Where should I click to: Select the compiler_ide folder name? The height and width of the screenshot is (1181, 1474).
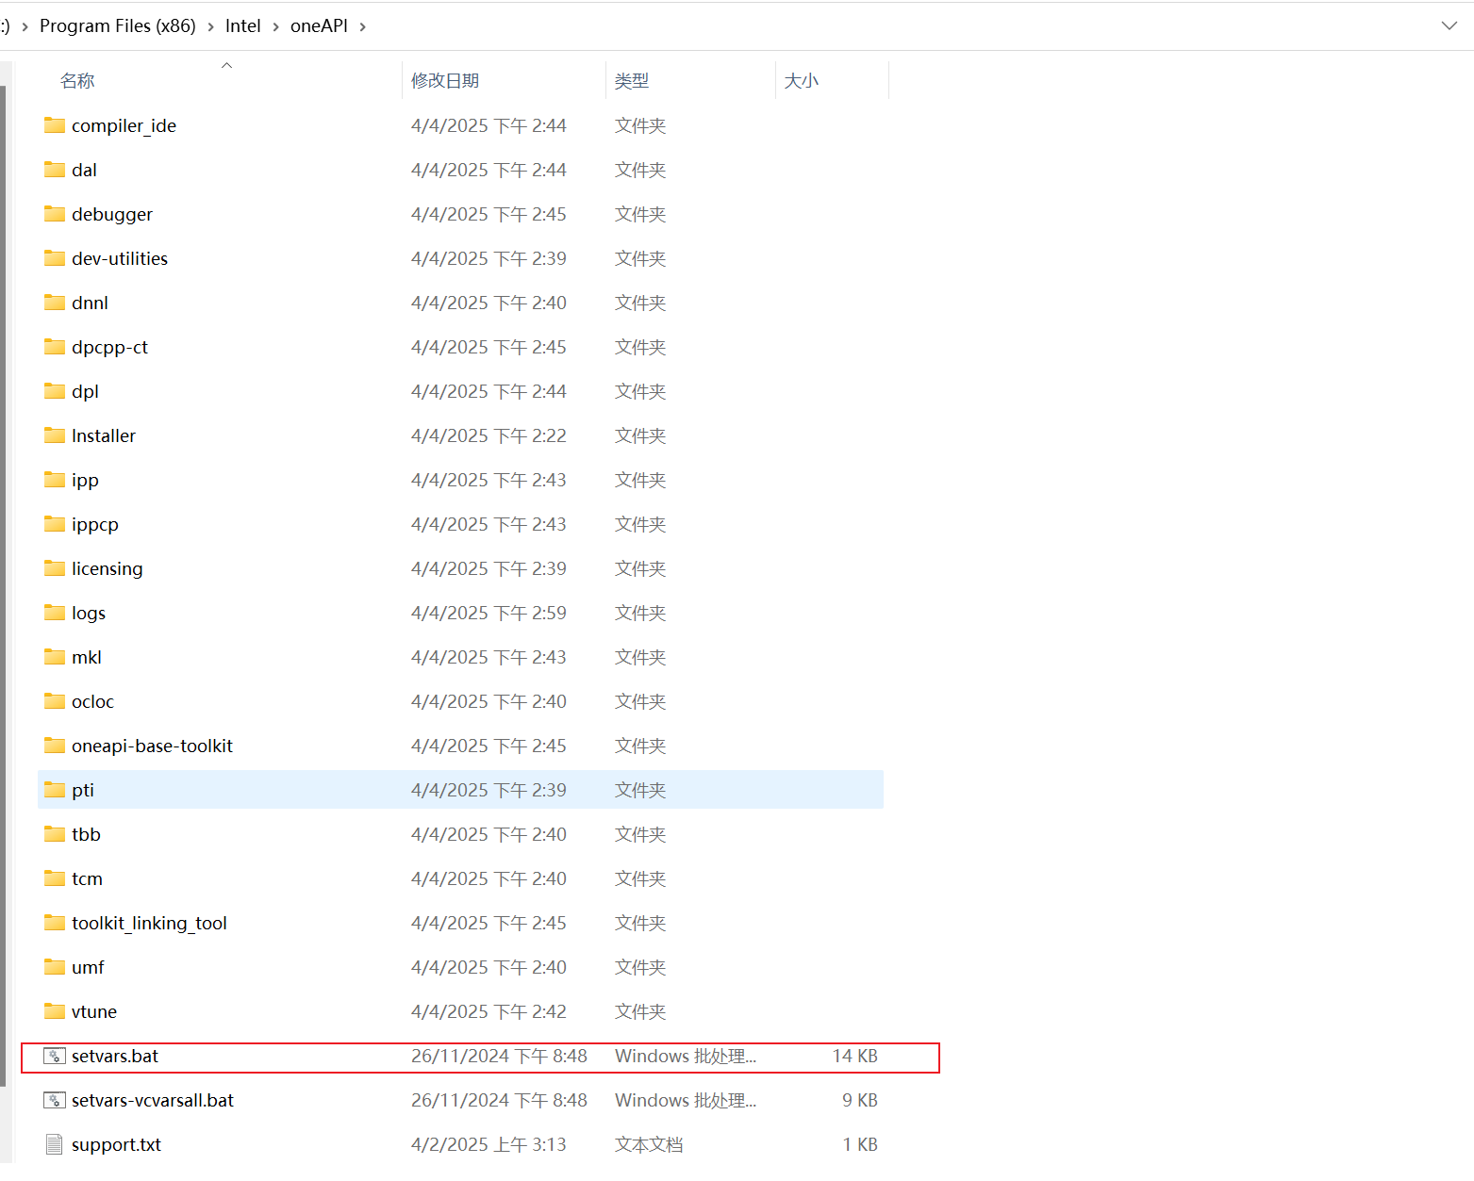tap(124, 125)
